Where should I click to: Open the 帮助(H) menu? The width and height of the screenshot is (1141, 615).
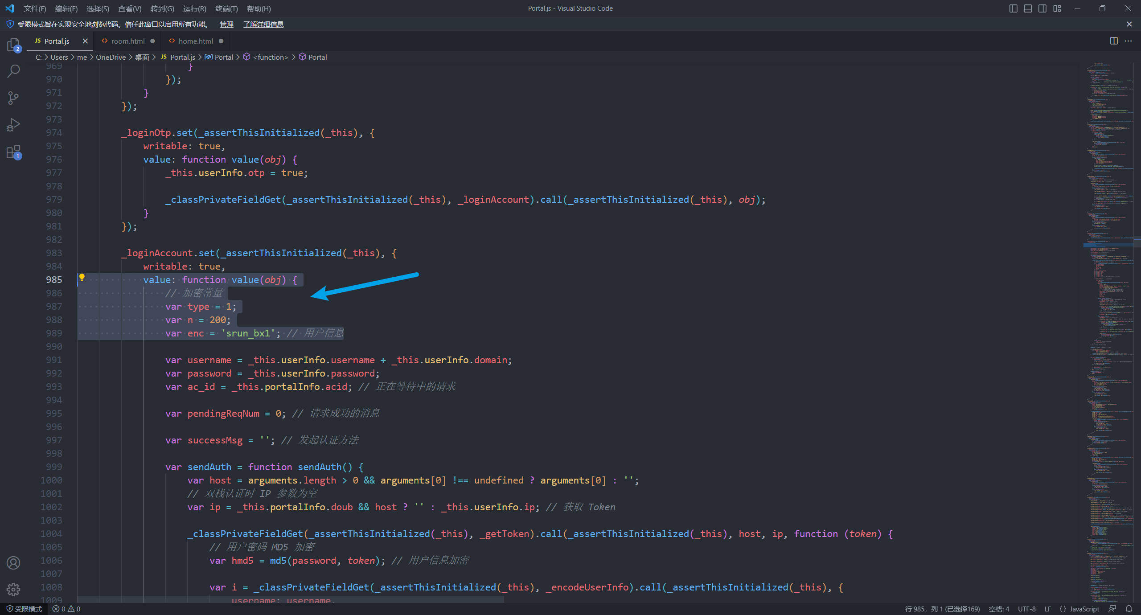click(259, 8)
